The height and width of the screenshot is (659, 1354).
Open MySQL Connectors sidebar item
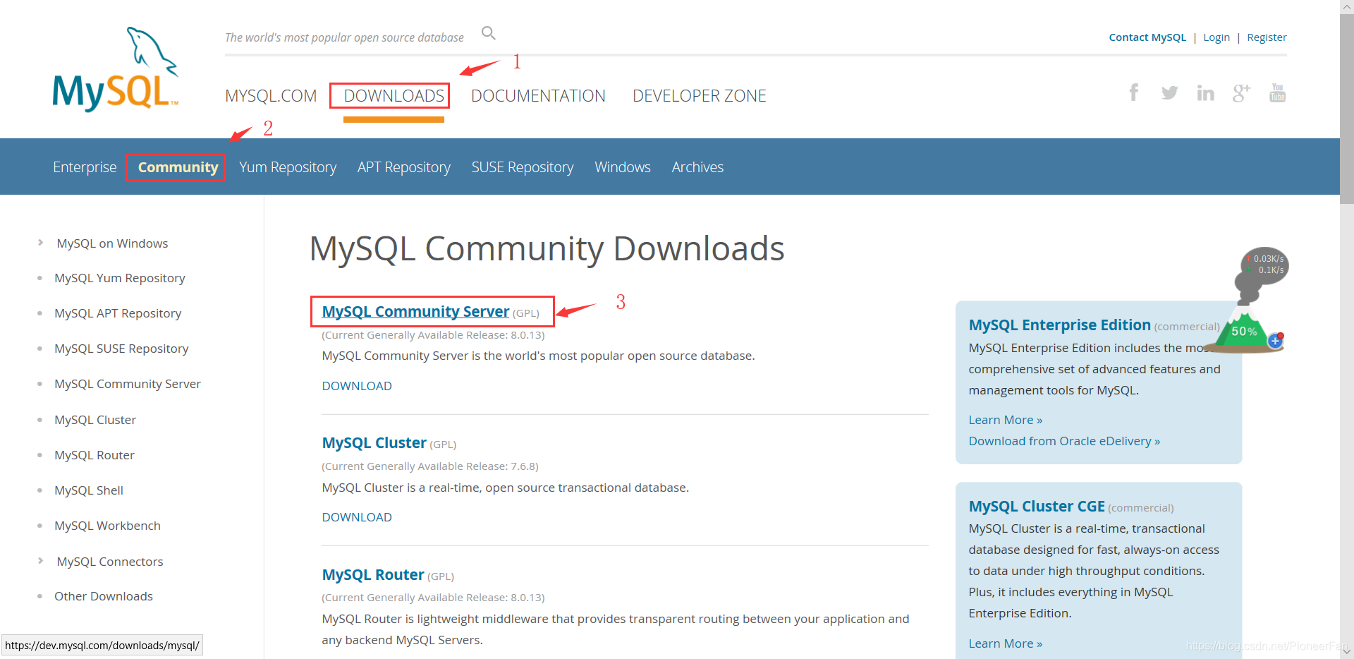pos(110,562)
